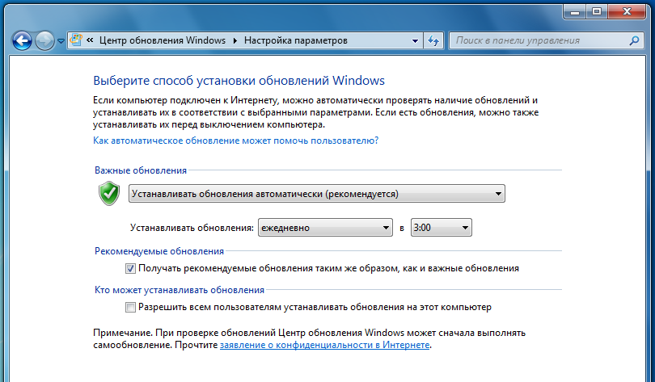Click the greyed-out Forward arrow button

pos(44,41)
